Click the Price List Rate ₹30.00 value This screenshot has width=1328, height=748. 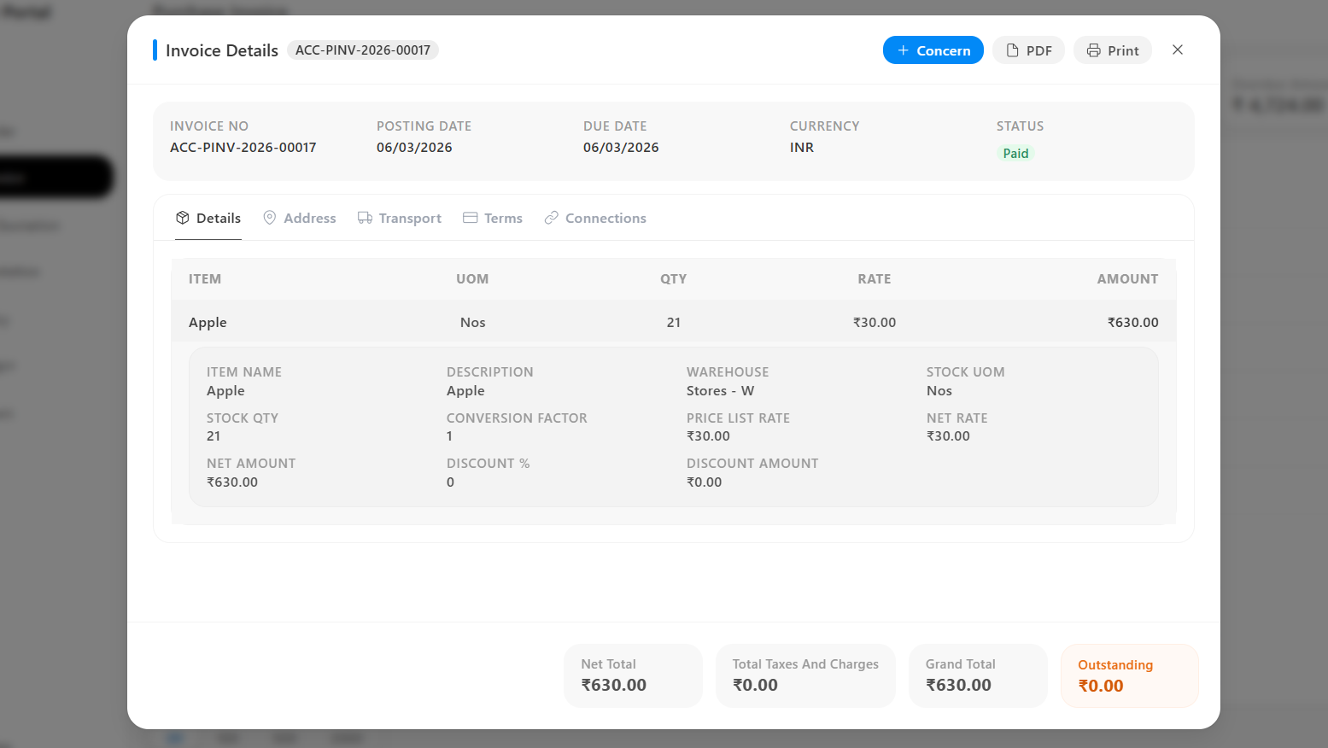coord(708,435)
